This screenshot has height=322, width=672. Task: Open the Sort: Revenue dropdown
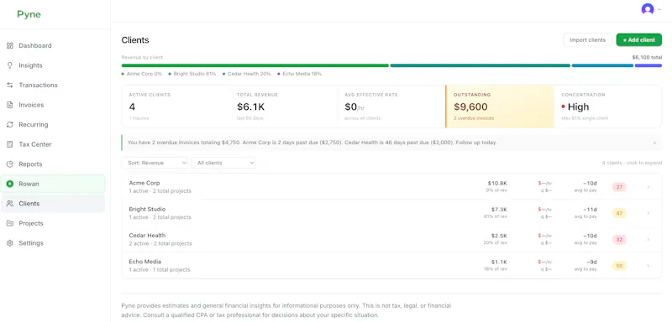click(x=155, y=163)
